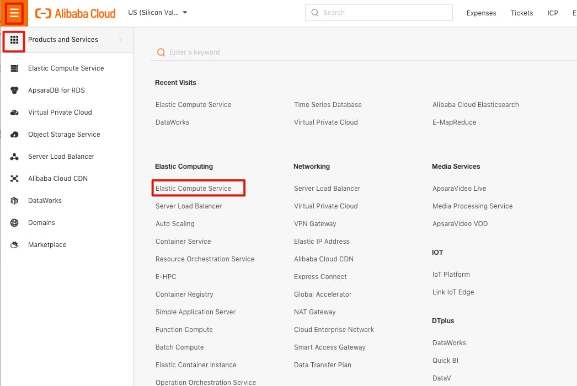Open Smart Access Gateway link
Image resolution: width=577 pixels, height=386 pixels.
330,348
